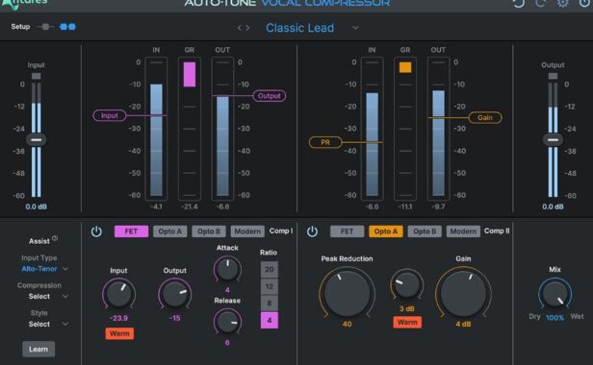Open the Classic Lead preset dropdown
Viewport: 593px width, 365px height.
pos(355,28)
